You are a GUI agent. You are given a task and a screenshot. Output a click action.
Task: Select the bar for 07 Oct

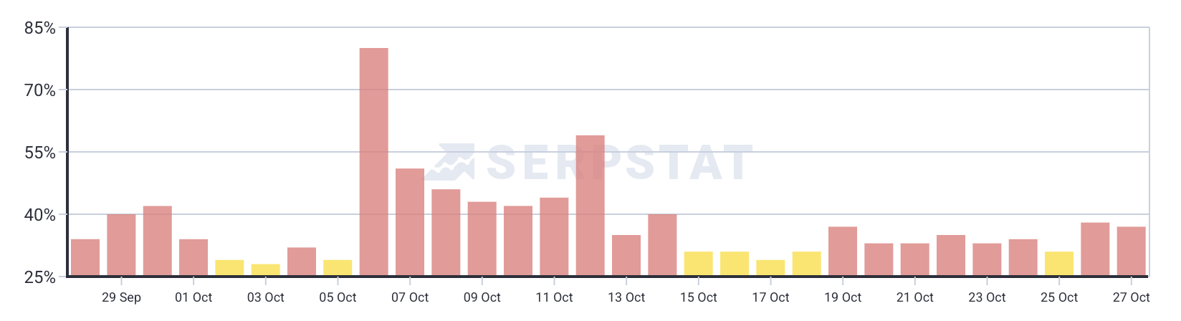(410, 222)
